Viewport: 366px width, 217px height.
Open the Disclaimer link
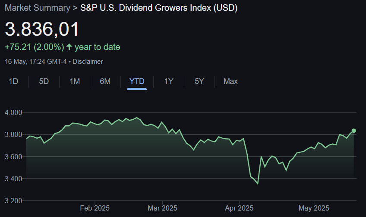88,62
